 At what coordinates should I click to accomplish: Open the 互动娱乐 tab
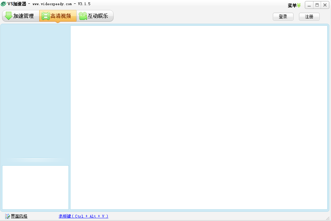pyautogui.click(x=95, y=16)
